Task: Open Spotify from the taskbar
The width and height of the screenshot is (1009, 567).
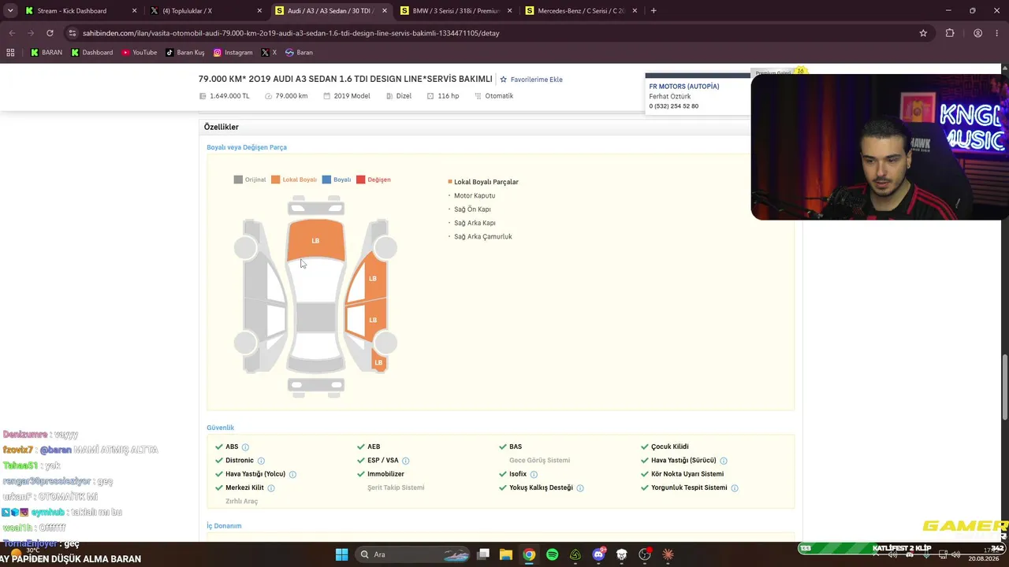Action: coord(552,554)
